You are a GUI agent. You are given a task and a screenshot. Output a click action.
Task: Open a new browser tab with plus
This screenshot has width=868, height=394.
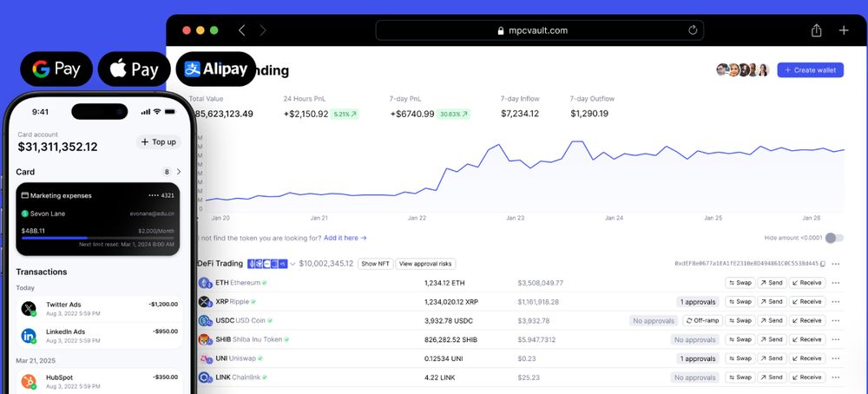843,30
